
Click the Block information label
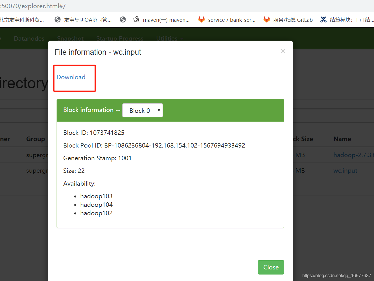point(88,110)
